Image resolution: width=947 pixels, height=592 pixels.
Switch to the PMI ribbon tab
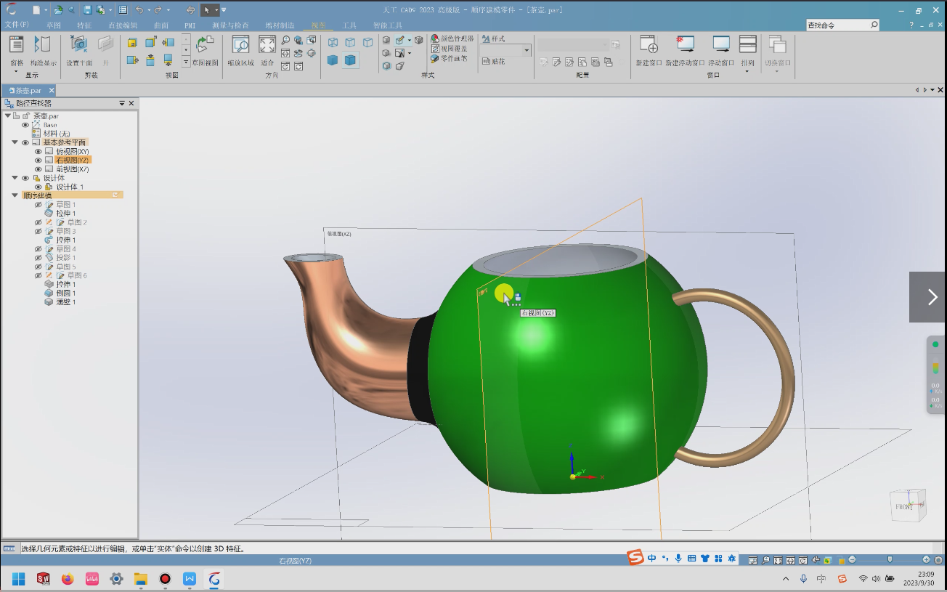[x=190, y=25]
